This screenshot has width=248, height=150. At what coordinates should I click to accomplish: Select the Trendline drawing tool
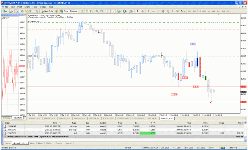158,11
